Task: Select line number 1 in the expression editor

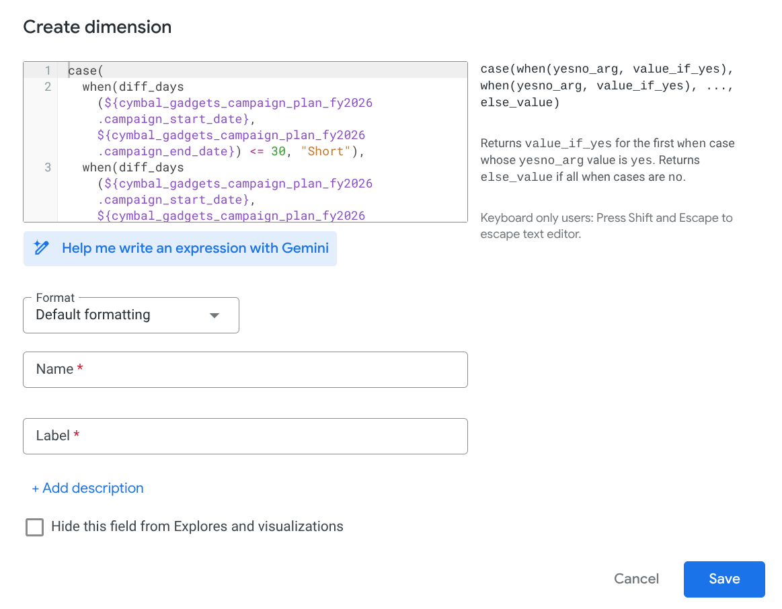Action: click(47, 70)
